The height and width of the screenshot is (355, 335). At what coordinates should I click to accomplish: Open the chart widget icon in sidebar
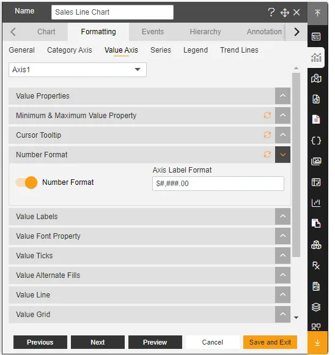tap(316, 58)
